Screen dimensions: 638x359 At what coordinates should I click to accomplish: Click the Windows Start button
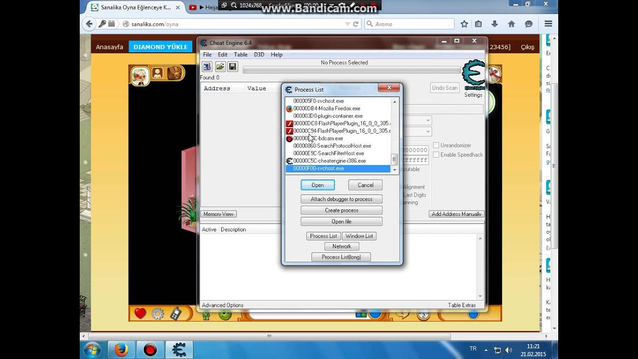(92, 350)
